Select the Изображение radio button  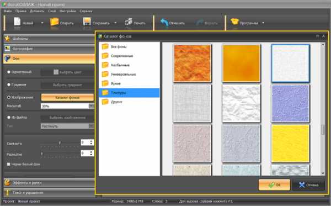click(x=9, y=97)
